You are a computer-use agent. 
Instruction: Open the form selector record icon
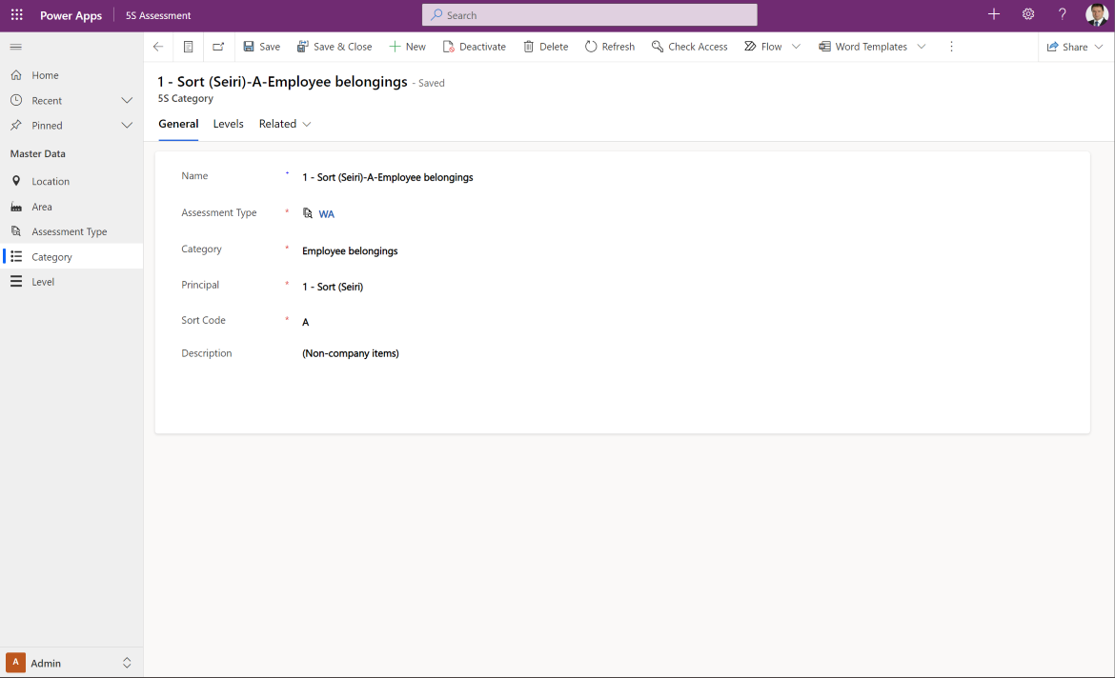click(189, 47)
